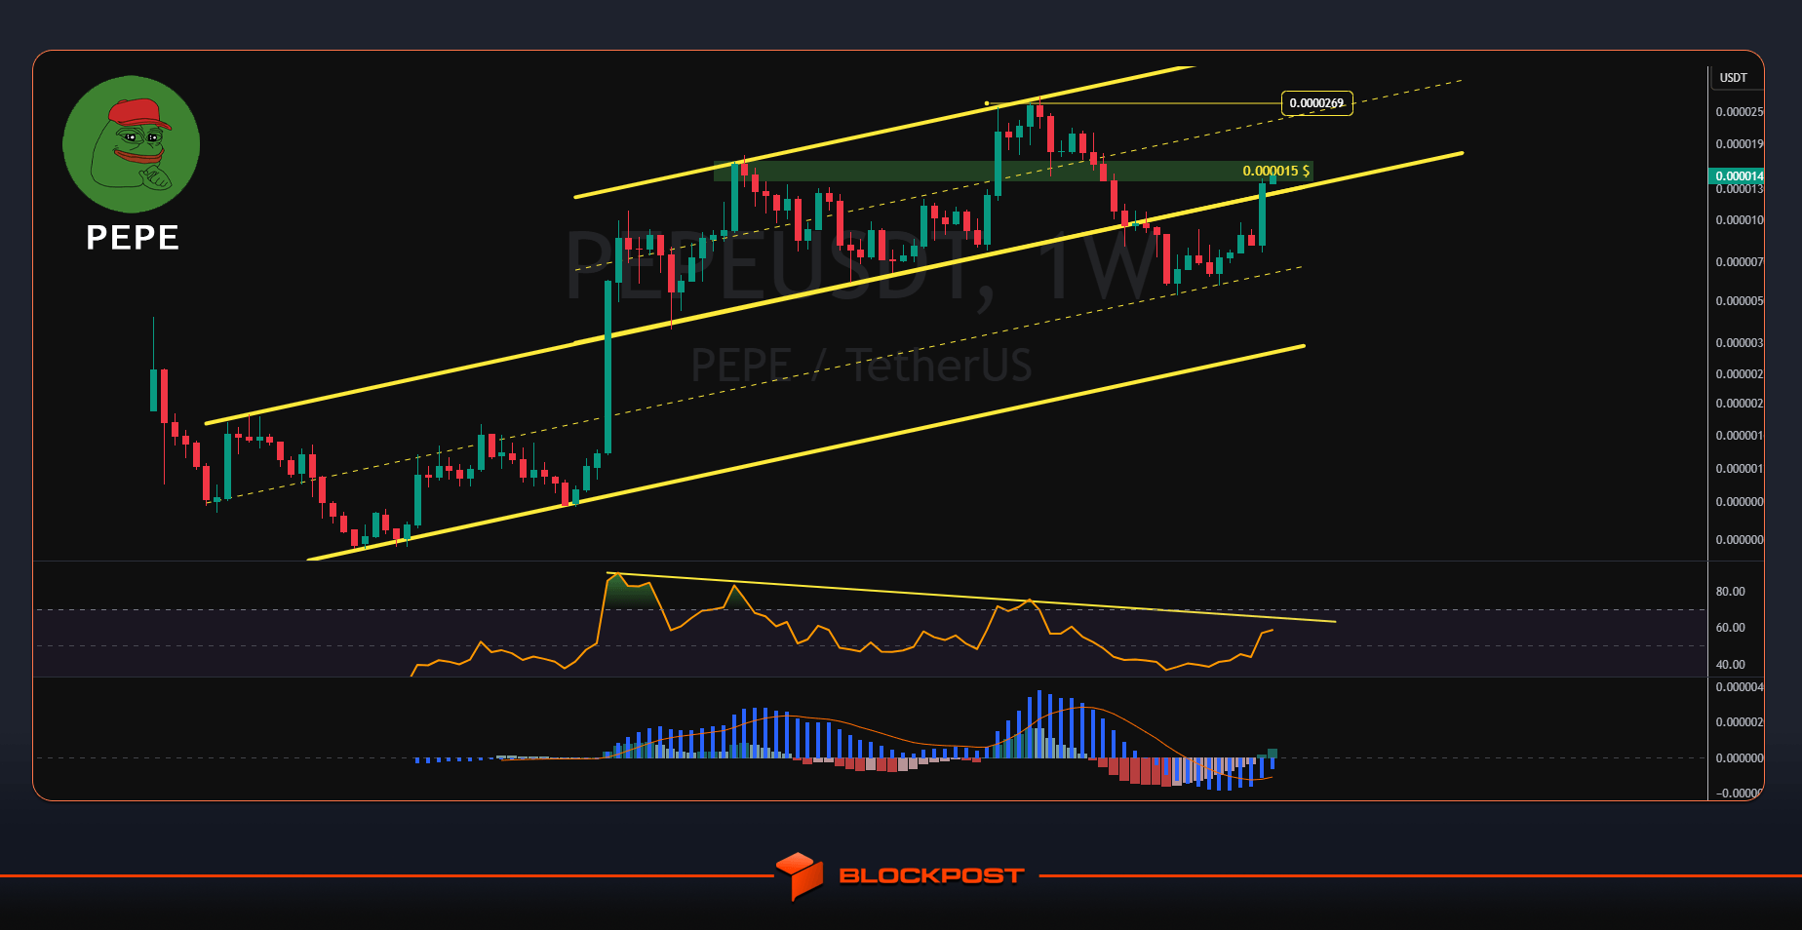Click the PEPE / TetherUS watermark text
This screenshot has width=1802, height=930.
click(x=861, y=366)
